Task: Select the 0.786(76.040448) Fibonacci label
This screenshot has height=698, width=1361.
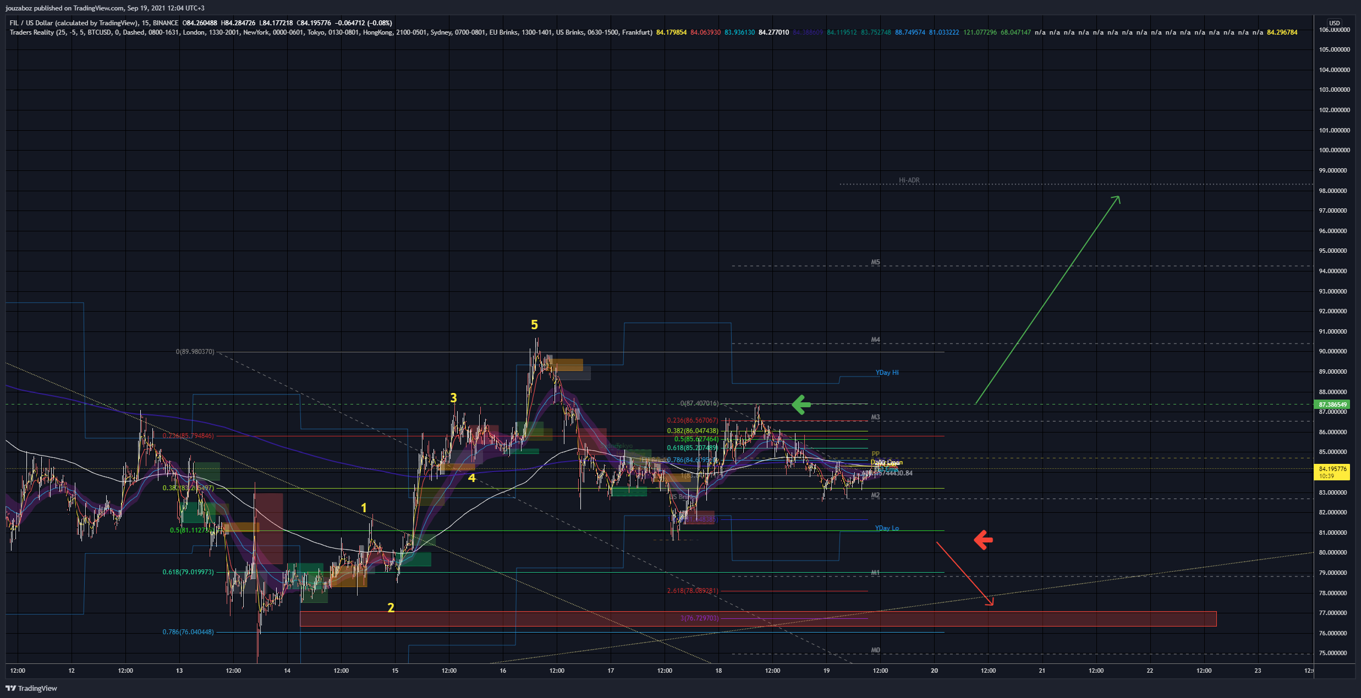Action: pyautogui.click(x=188, y=632)
